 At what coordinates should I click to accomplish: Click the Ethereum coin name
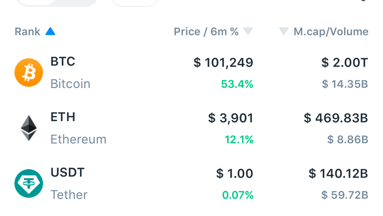pos(78,139)
